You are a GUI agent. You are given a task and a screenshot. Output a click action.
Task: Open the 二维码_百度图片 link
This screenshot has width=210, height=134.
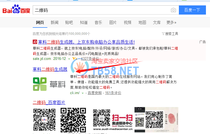tap(49, 102)
